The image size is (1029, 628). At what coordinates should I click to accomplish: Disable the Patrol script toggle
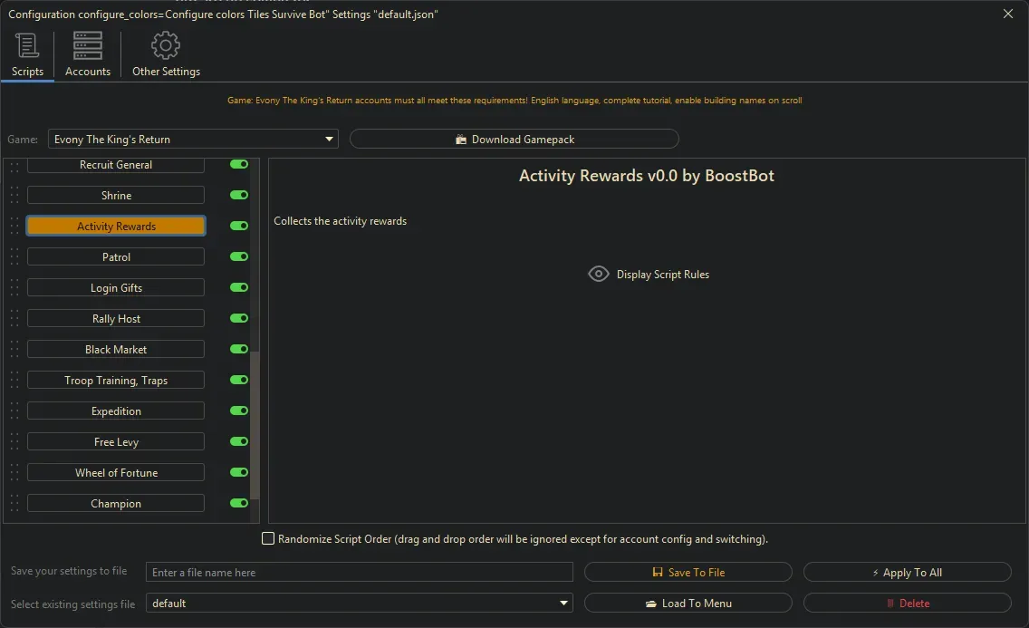click(237, 256)
